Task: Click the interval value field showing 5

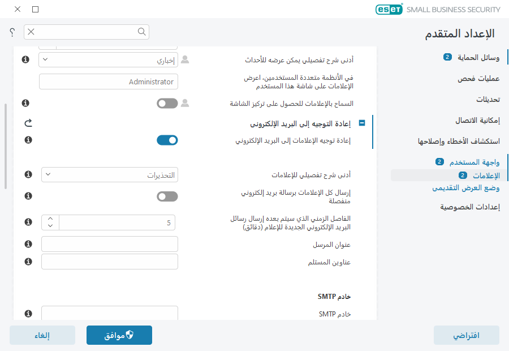Action: coord(117,222)
